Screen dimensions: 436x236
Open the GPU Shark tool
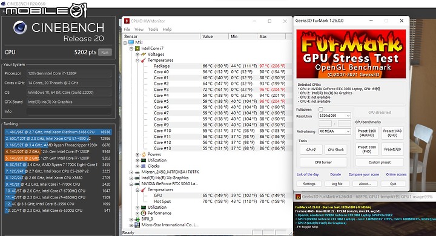[335, 149]
